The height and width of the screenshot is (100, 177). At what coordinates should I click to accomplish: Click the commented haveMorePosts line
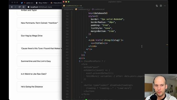pos(92,61)
